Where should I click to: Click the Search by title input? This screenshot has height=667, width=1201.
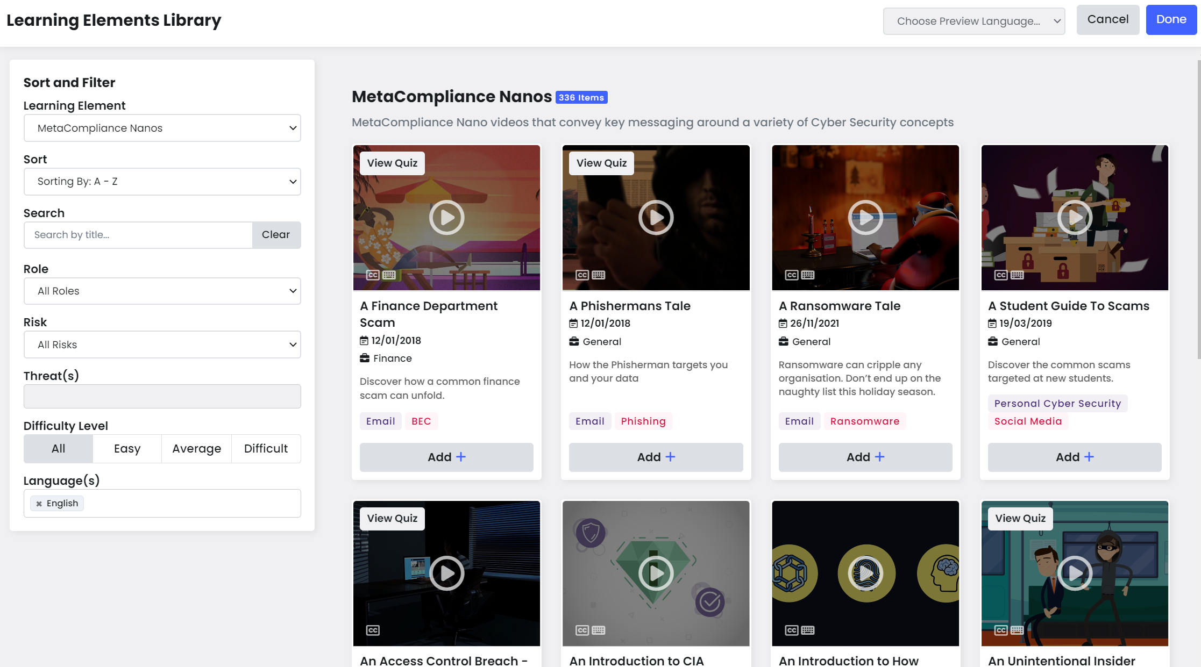[x=138, y=235]
